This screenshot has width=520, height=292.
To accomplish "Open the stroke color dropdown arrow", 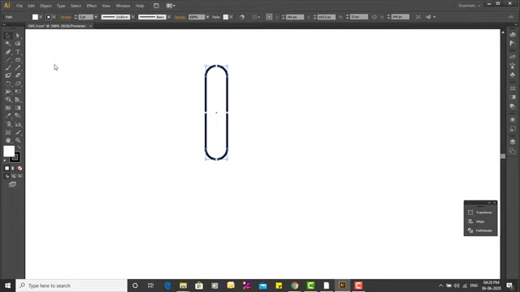I will (x=54, y=17).
